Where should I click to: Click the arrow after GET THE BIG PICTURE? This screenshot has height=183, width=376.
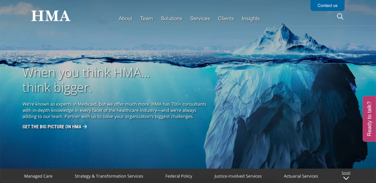tap(85, 127)
